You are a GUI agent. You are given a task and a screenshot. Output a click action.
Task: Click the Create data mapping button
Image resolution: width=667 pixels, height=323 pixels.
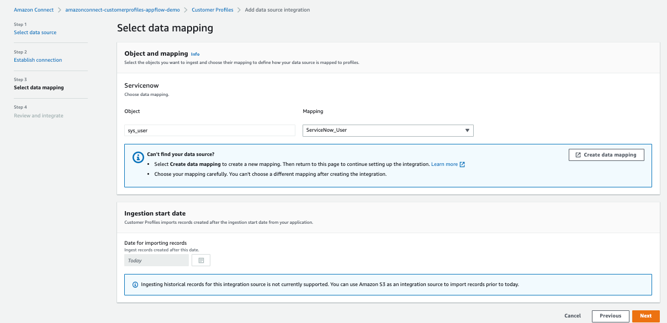point(606,155)
